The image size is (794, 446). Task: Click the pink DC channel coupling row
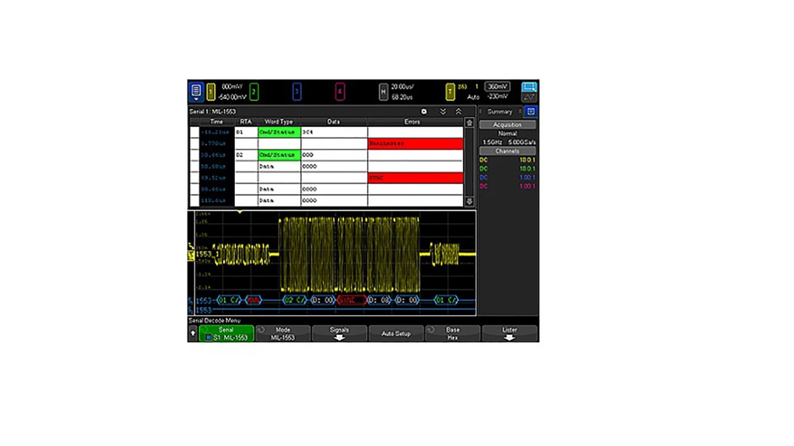pyautogui.click(x=507, y=186)
